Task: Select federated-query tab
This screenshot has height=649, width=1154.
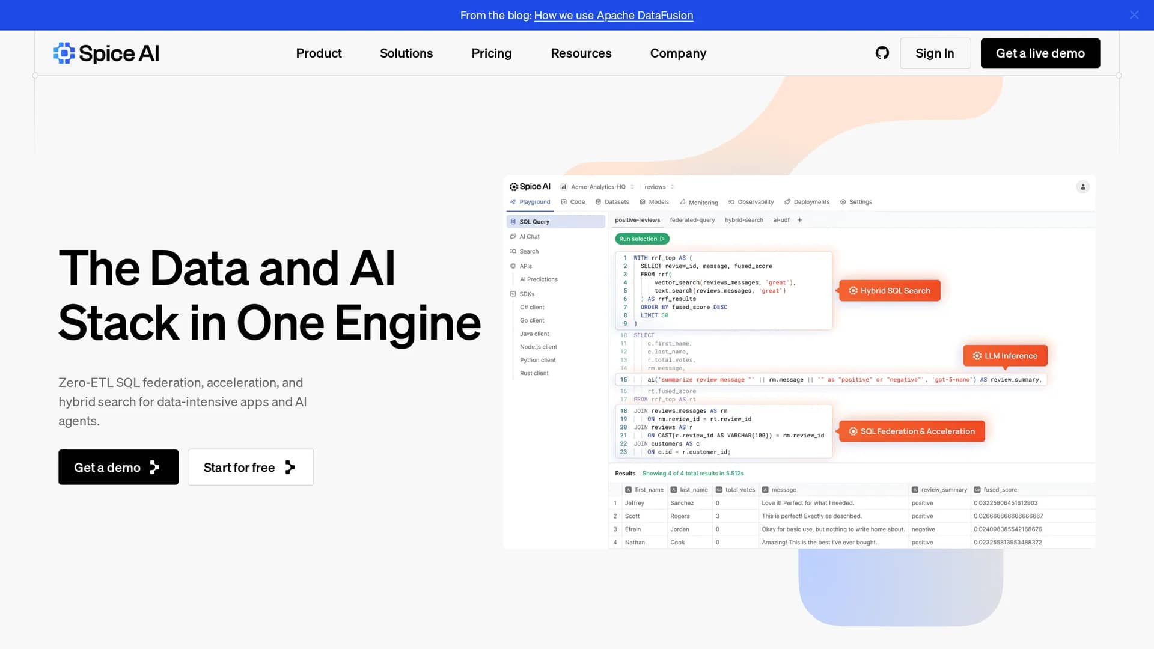Action: (692, 220)
